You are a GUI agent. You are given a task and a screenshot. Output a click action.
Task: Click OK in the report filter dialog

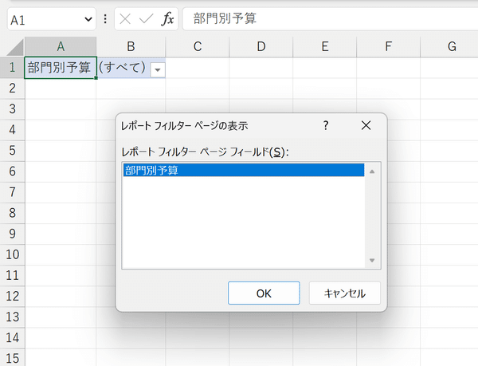264,293
